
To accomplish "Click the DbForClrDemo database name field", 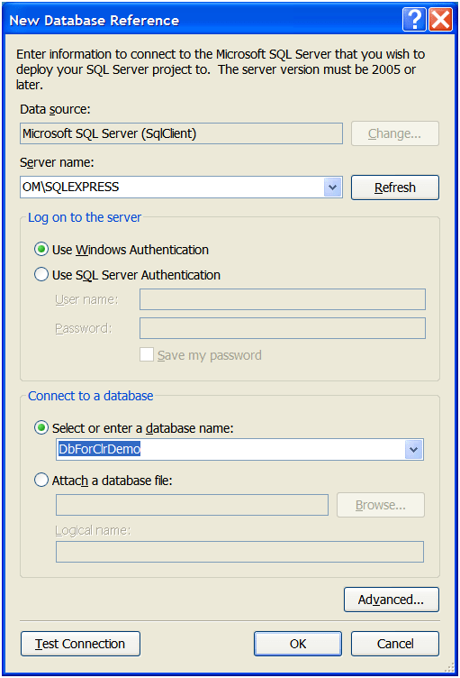I will 230,450.
